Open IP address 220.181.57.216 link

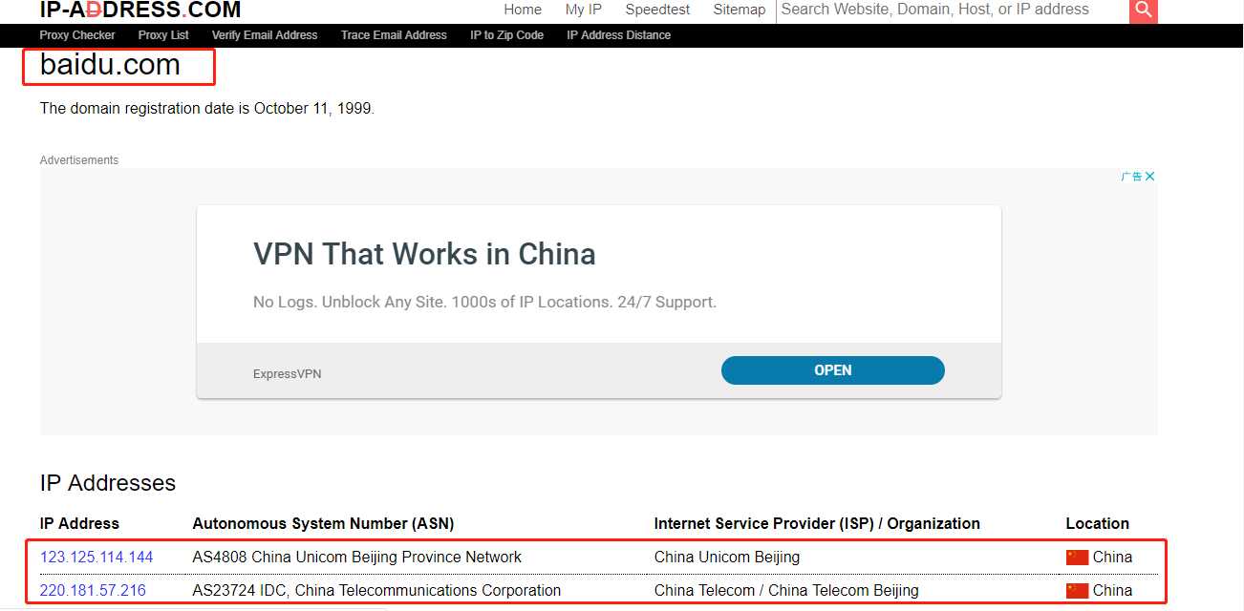pos(93,591)
